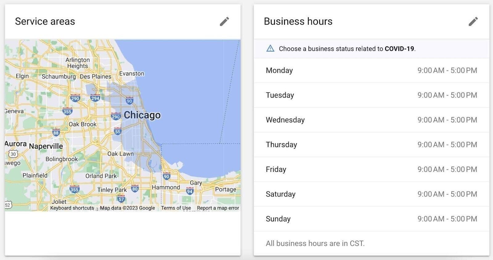This screenshot has height=260, width=493.
Task: Click the Saturday 9:00 AM - 5:00 PM hours
Action: pyautogui.click(x=447, y=194)
